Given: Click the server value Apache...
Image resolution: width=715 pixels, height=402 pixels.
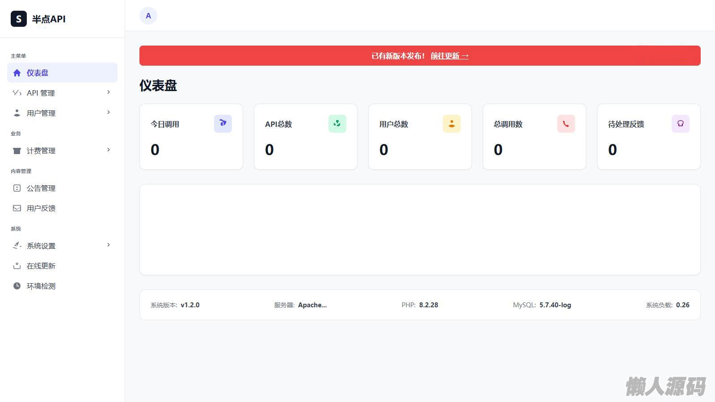Looking at the screenshot, I should (312, 305).
